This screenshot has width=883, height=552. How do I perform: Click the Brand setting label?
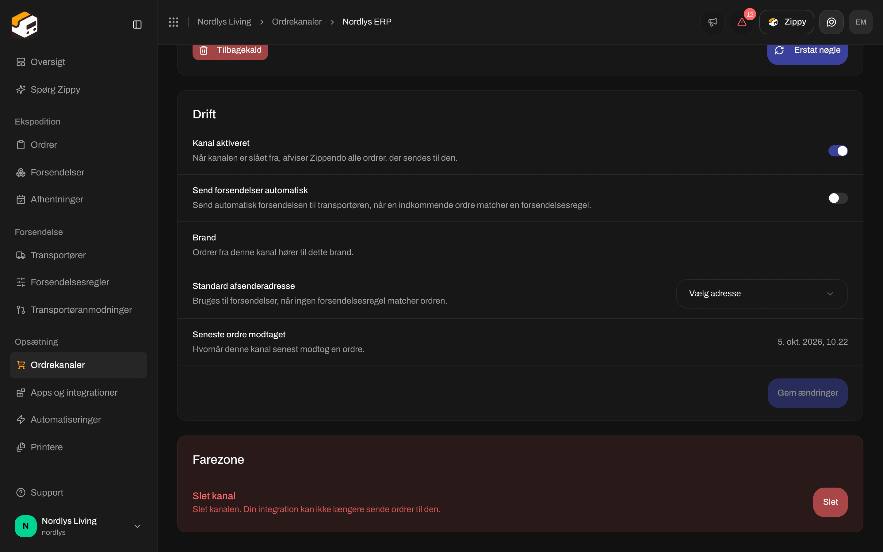[x=204, y=238]
